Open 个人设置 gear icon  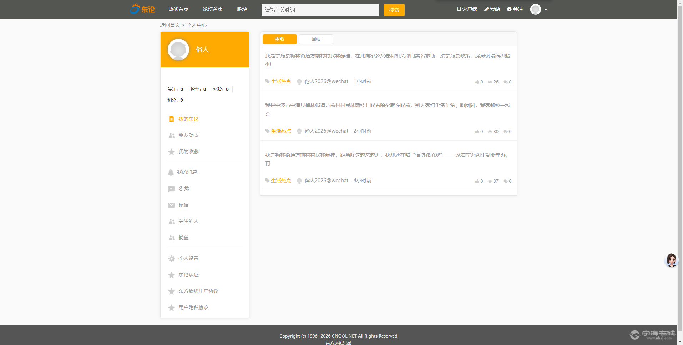pos(172,259)
